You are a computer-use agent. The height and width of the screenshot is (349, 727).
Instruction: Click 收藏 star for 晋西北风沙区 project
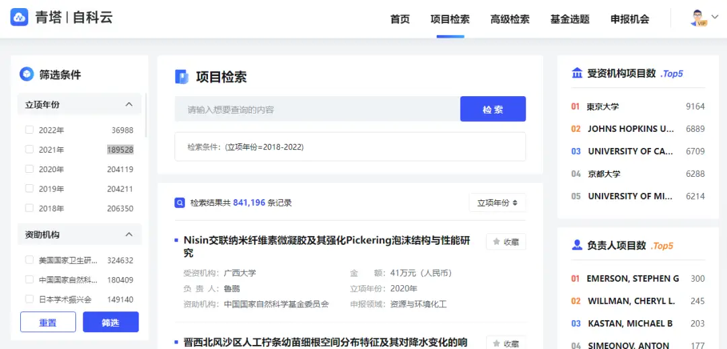[497, 344]
